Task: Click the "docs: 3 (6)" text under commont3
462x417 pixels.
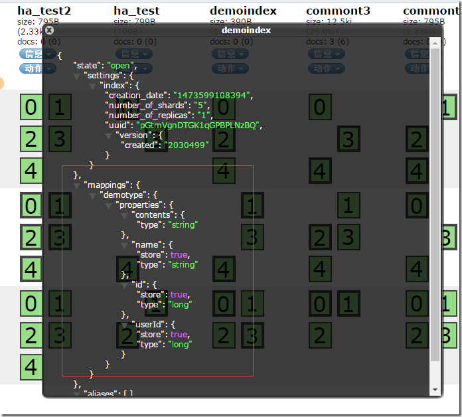Action: pos(328,42)
